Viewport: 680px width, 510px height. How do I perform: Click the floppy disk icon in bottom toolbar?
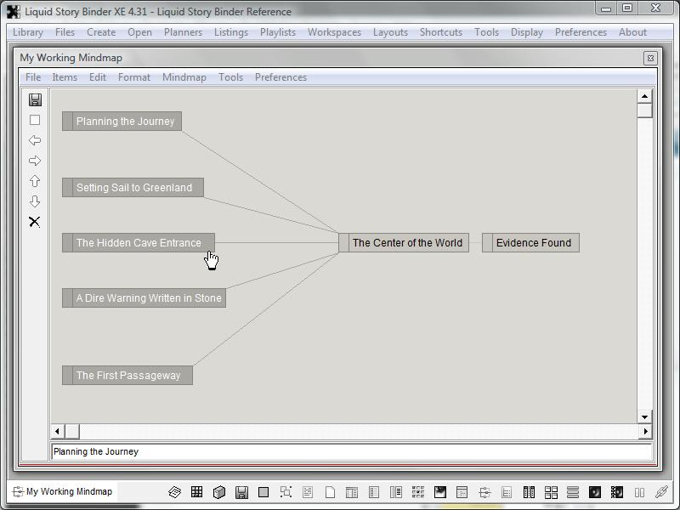tap(241, 492)
